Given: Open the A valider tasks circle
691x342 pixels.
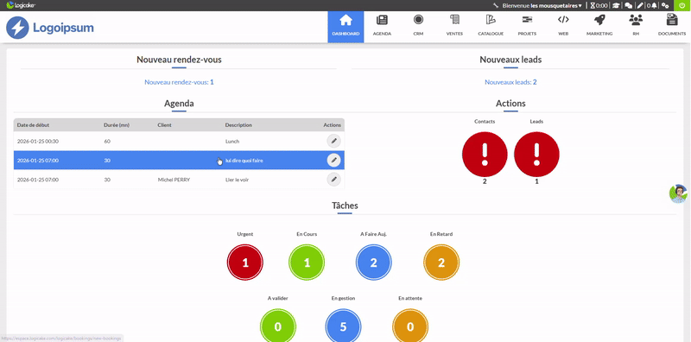Looking at the screenshot, I should pos(277,326).
